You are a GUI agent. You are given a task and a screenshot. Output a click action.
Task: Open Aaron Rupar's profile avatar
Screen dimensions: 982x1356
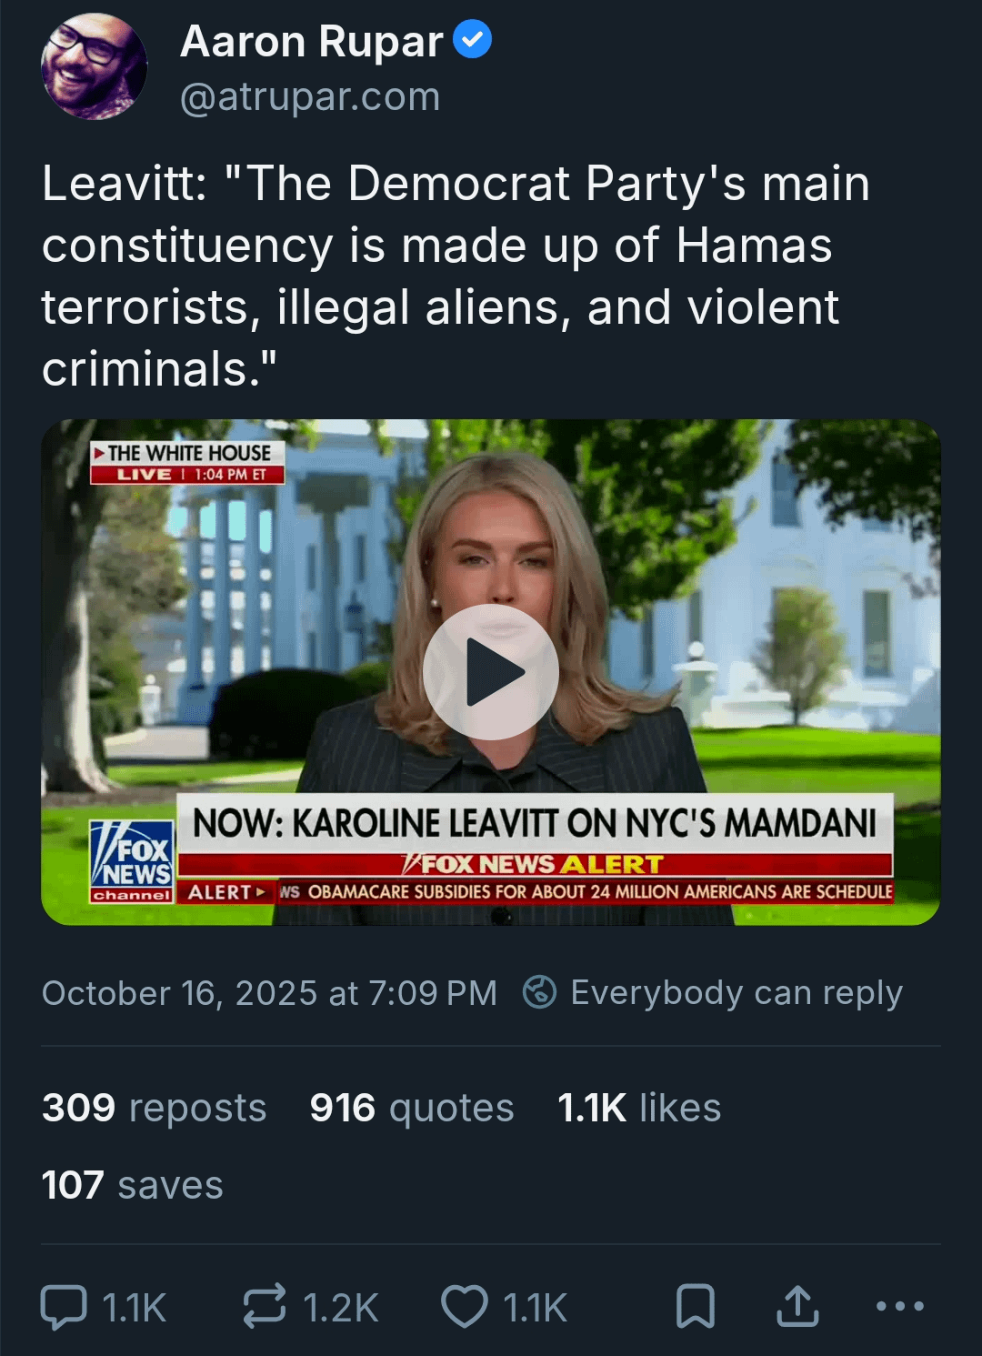point(95,66)
